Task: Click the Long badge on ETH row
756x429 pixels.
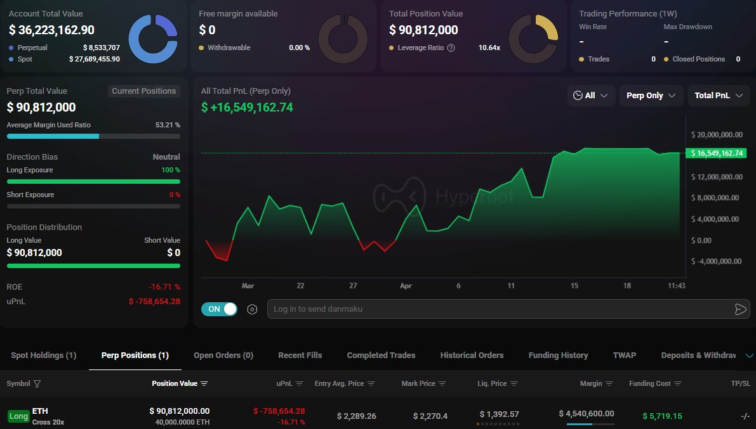Action: (19, 416)
